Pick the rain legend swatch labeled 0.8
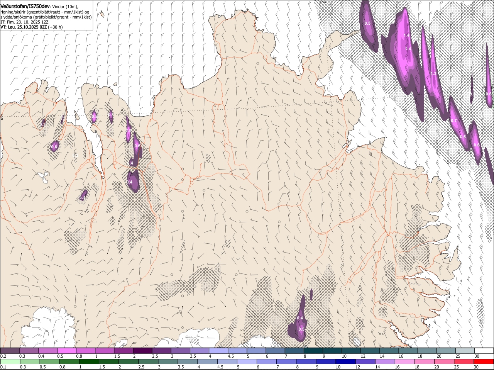 [x=69, y=362]
